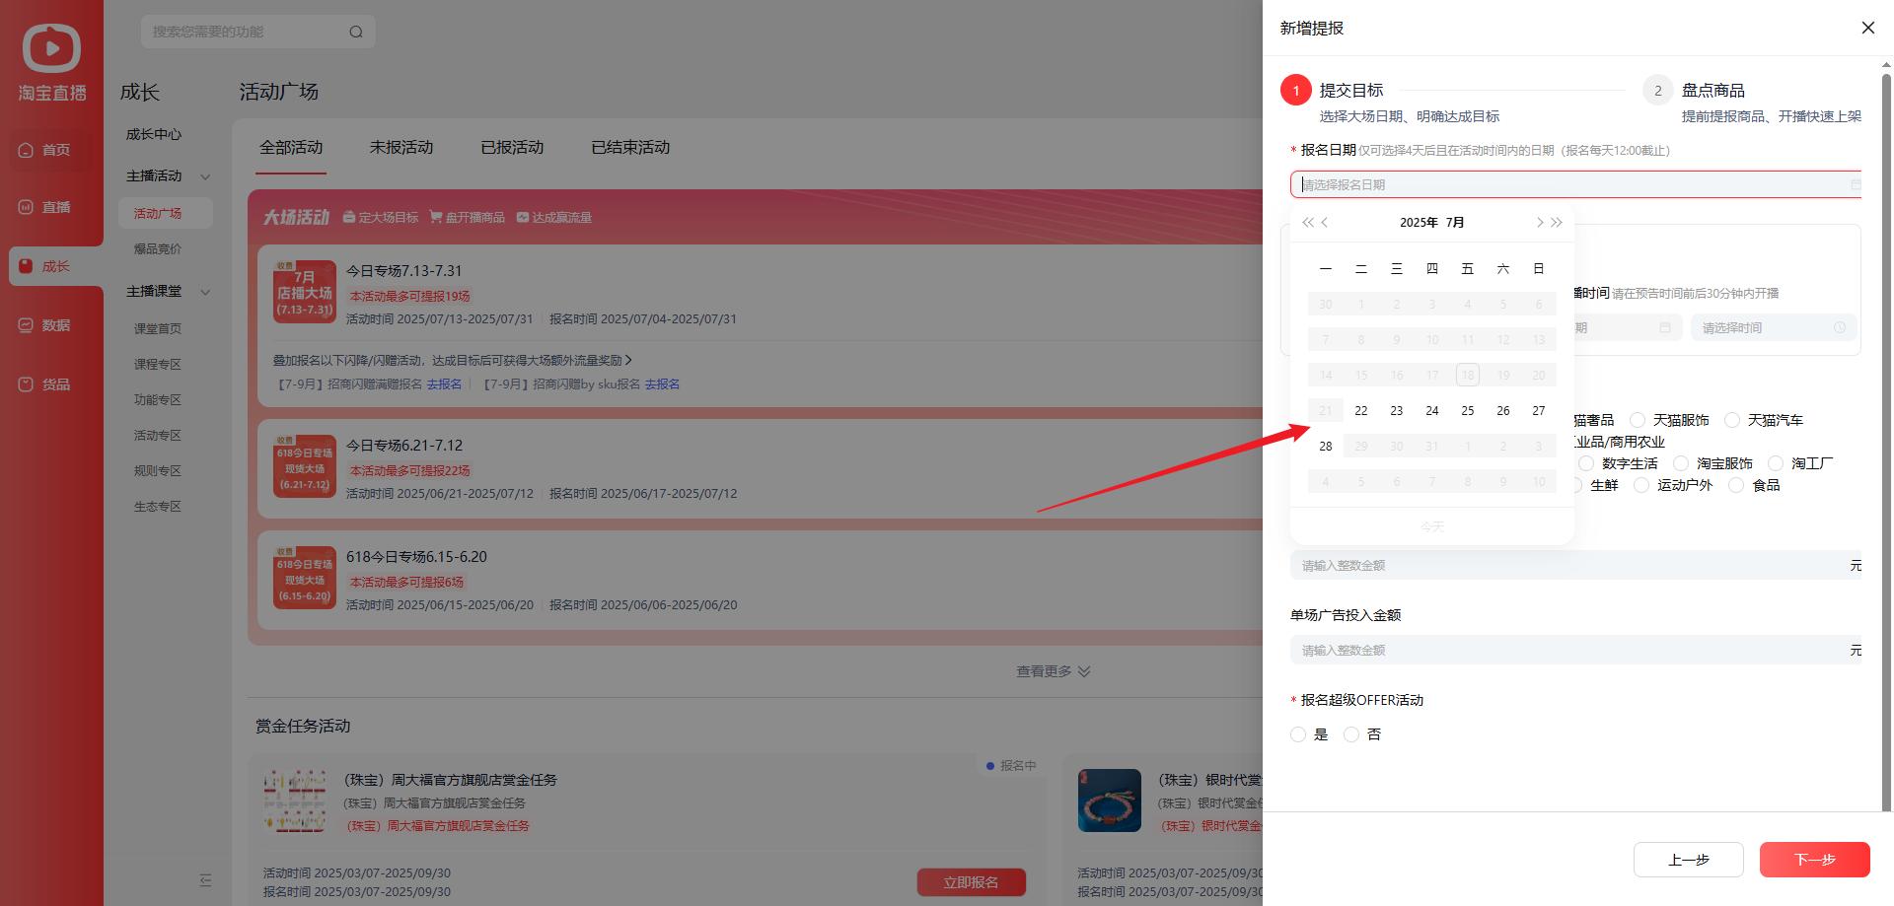The height and width of the screenshot is (906, 1894).
Task: Close the 新增提报 panel
Action: [1867, 28]
